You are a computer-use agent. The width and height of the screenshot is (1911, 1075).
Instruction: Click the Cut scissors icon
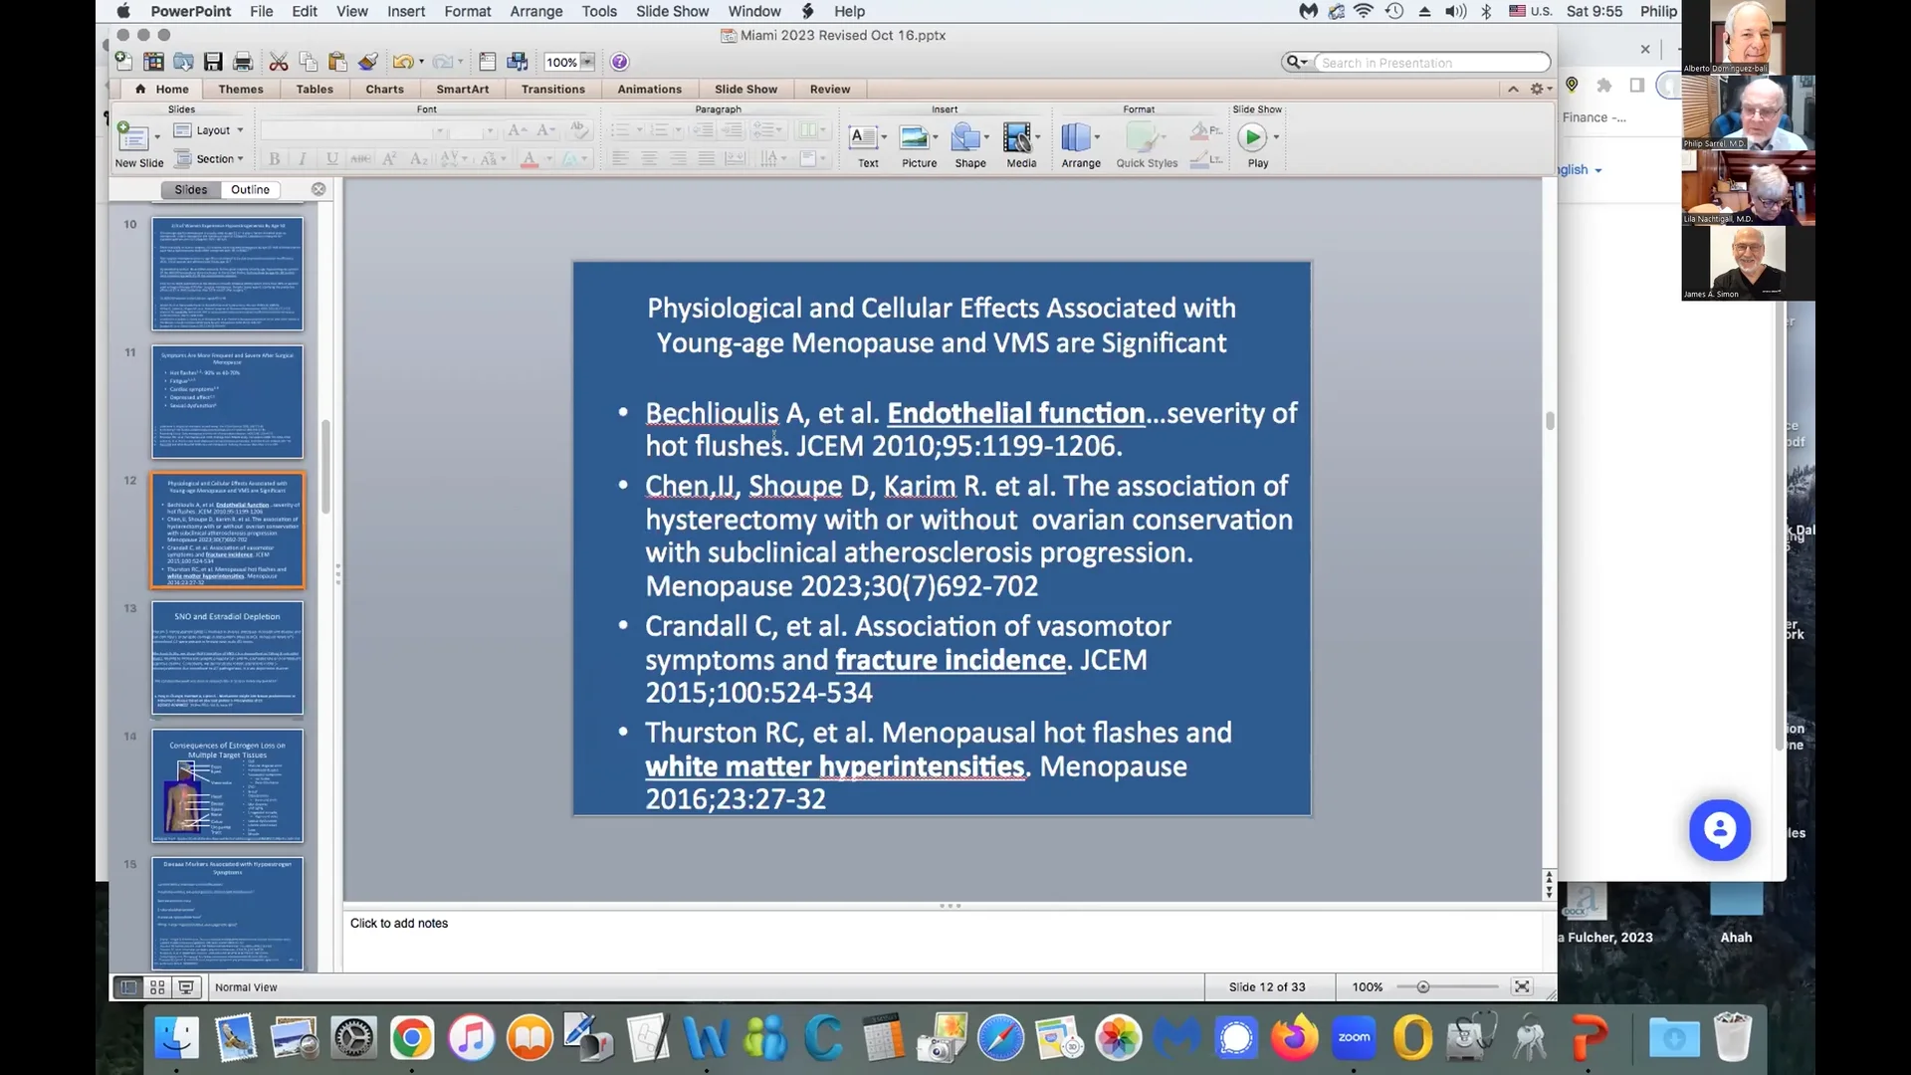[x=279, y=62]
